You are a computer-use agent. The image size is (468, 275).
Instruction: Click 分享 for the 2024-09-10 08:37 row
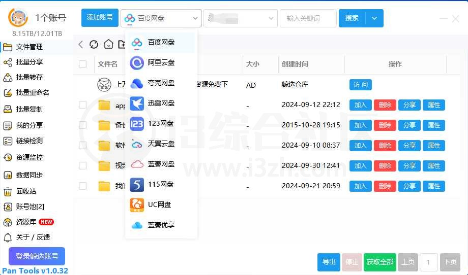[409, 145]
